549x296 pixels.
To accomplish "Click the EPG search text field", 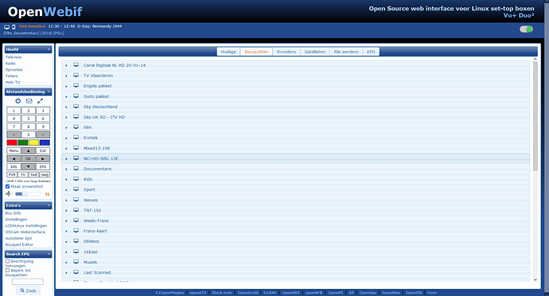I will [28, 282].
